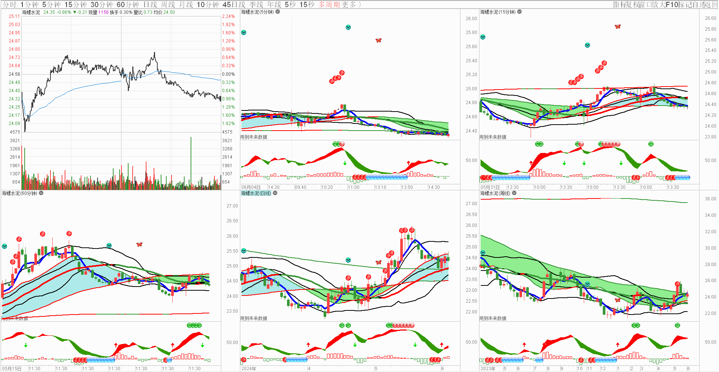Click highest red 卖 signal in 15分钟 chart
719x372 pixels.
pyautogui.click(x=604, y=63)
